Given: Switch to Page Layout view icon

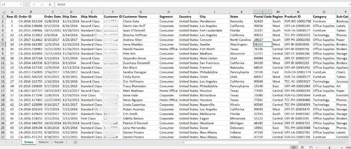Looking at the screenshot, I should 303,148.
